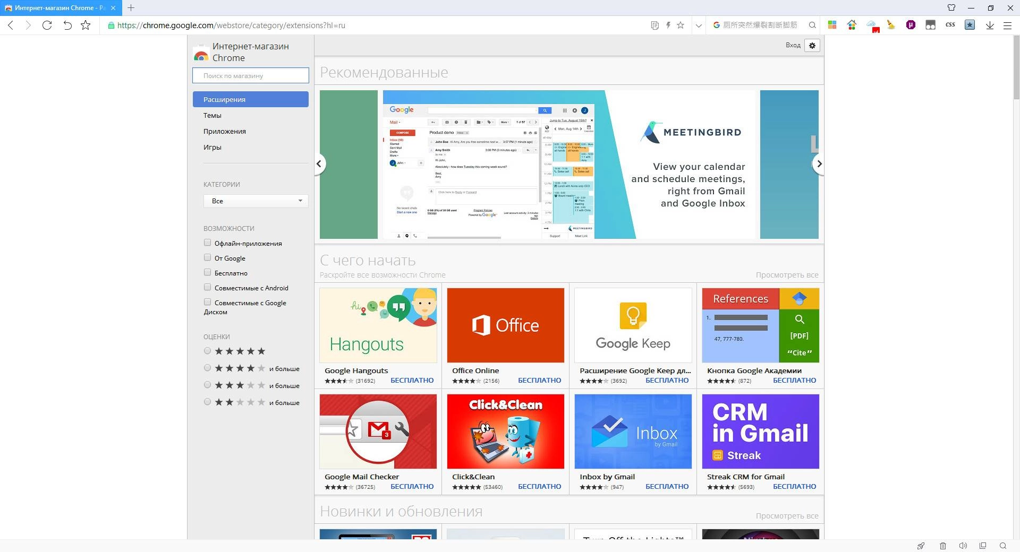This screenshot has width=1020, height=552.
Task: Open the downloads arrow icon
Action: tap(990, 25)
